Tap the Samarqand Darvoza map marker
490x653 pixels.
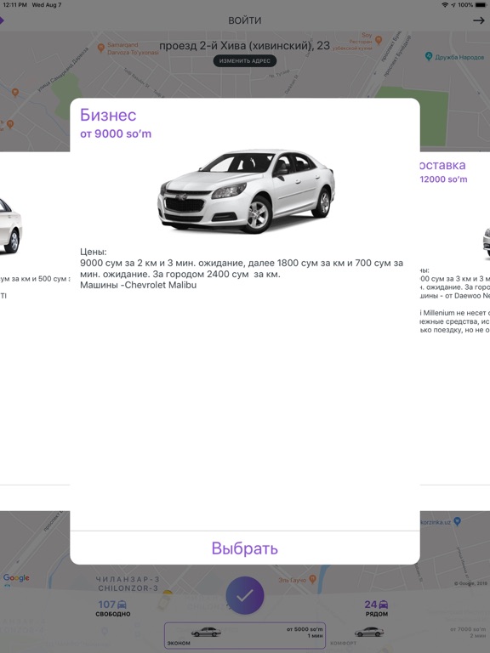101,48
